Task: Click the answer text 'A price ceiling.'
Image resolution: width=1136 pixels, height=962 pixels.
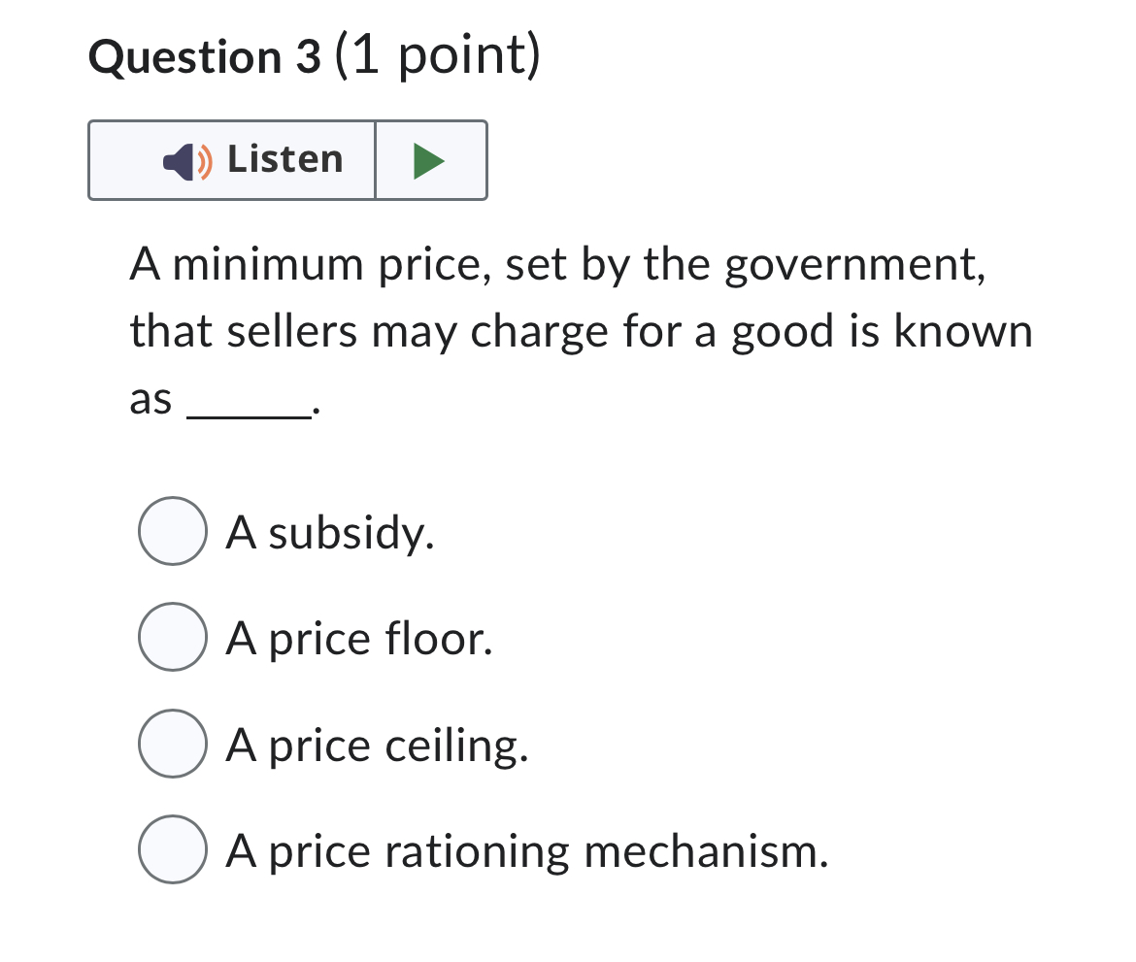Action: tap(377, 745)
